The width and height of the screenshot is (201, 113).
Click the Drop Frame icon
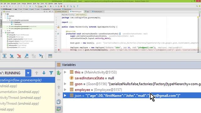coord(34,56)
